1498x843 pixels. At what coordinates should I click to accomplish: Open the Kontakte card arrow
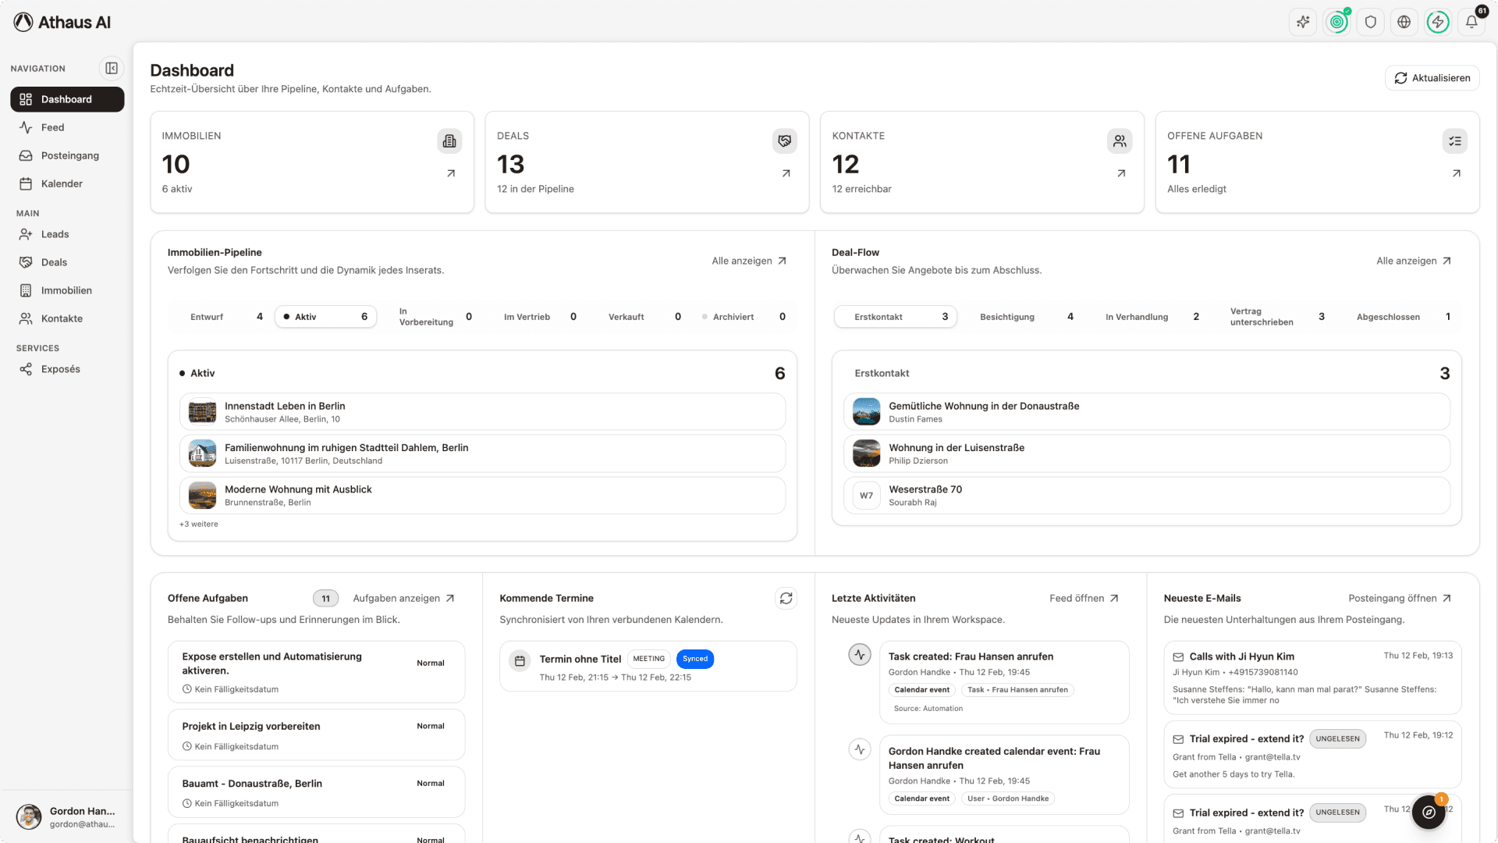coord(1121,173)
